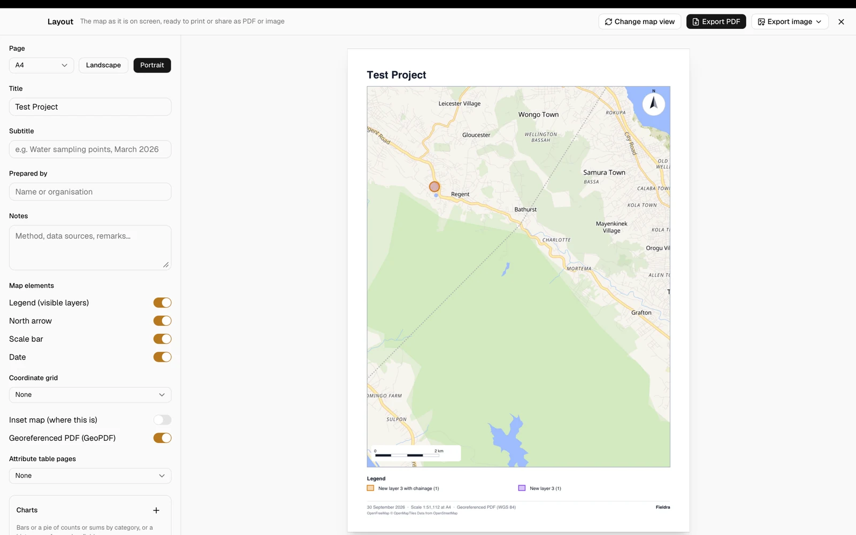
Task: Export the layout as PDF
Action: pos(716,21)
